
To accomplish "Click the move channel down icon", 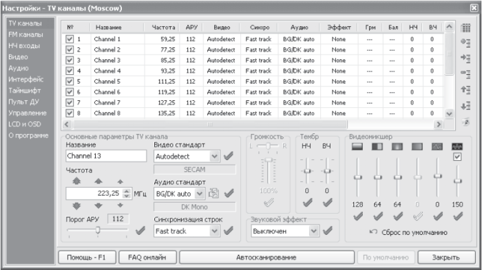I will [465, 106].
